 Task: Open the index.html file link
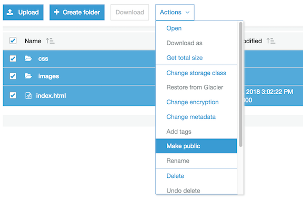(x=51, y=96)
